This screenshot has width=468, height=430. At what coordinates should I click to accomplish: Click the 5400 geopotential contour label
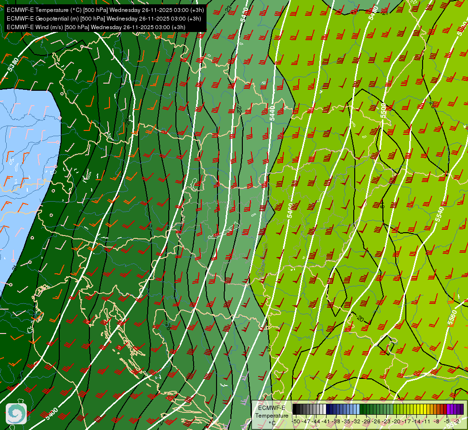point(52,414)
